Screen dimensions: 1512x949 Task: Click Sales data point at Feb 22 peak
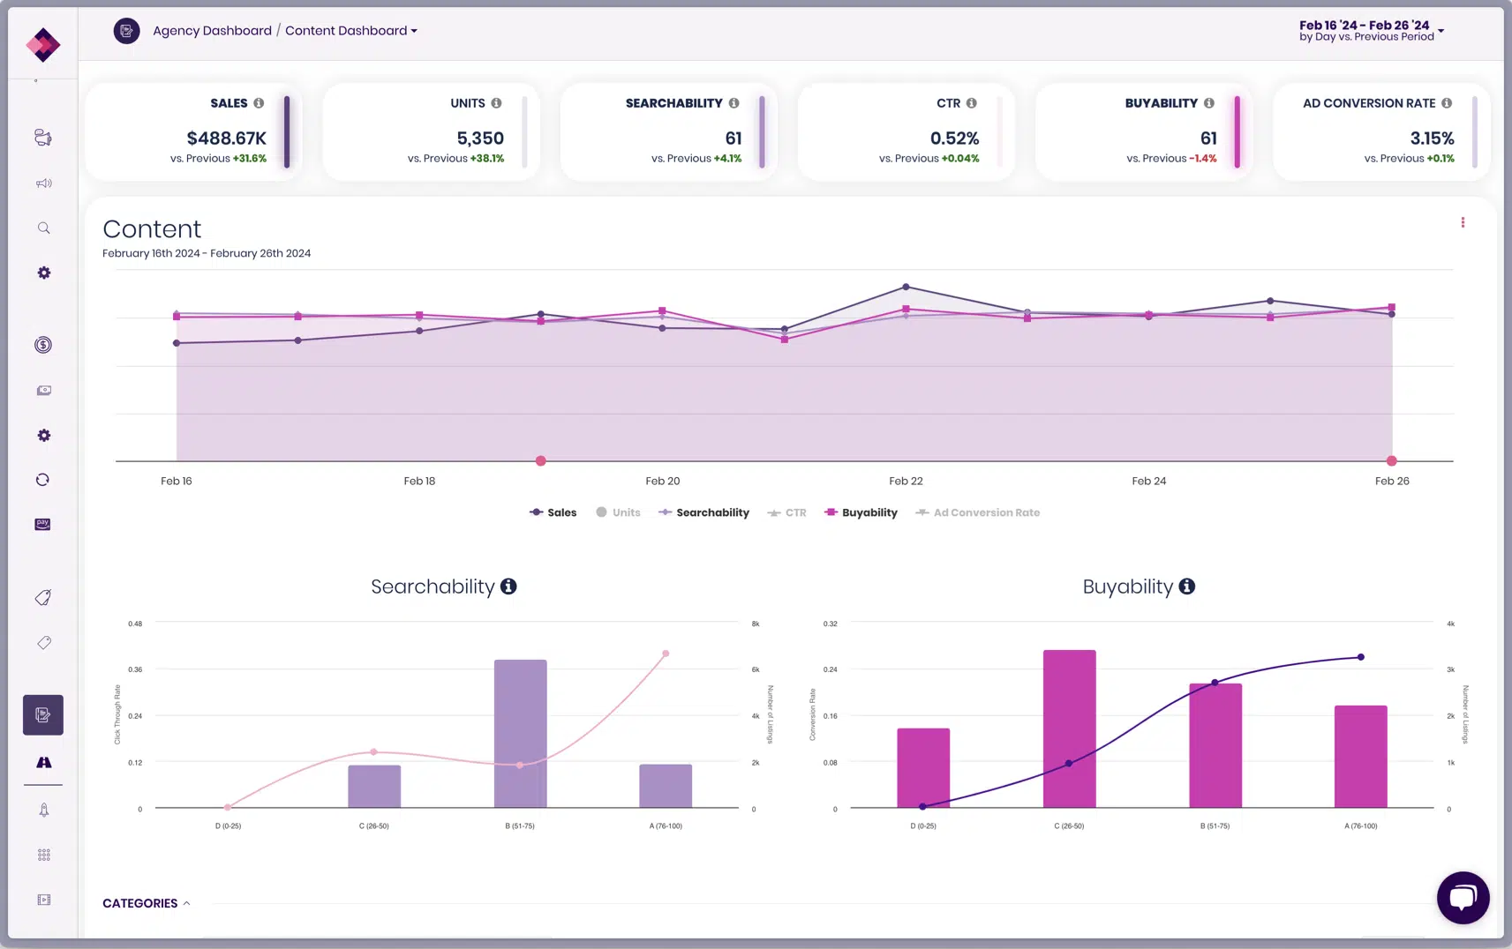click(906, 287)
